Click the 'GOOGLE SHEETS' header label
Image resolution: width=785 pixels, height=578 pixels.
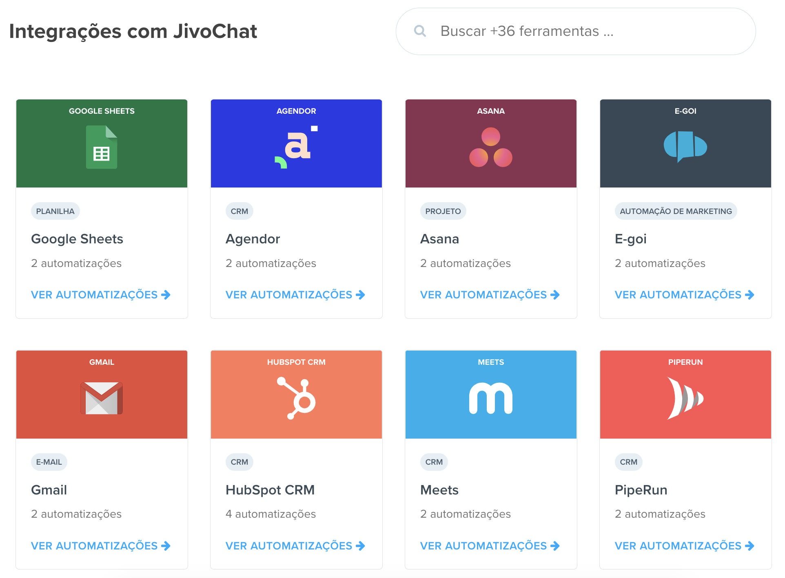tap(102, 111)
